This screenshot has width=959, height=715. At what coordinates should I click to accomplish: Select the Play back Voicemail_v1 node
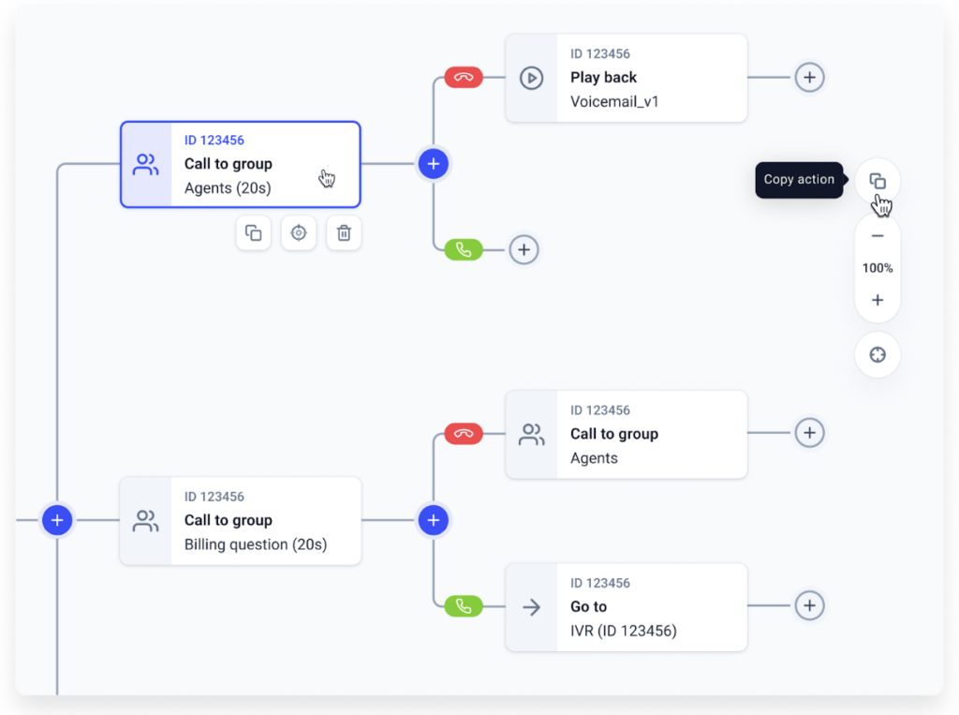pyautogui.click(x=626, y=78)
